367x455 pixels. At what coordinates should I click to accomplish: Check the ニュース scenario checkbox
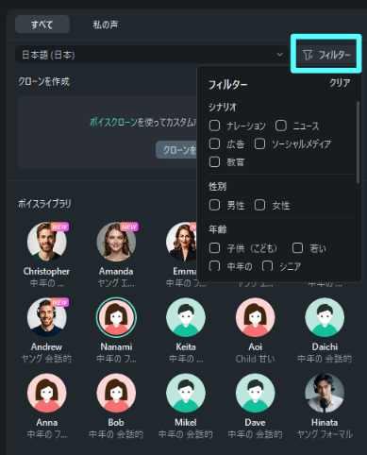pyautogui.click(x=281, y=126)
